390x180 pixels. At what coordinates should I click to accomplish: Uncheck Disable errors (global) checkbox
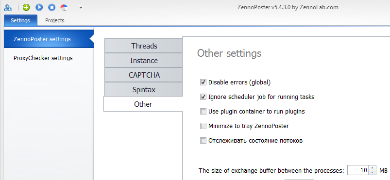pos(203,82)
